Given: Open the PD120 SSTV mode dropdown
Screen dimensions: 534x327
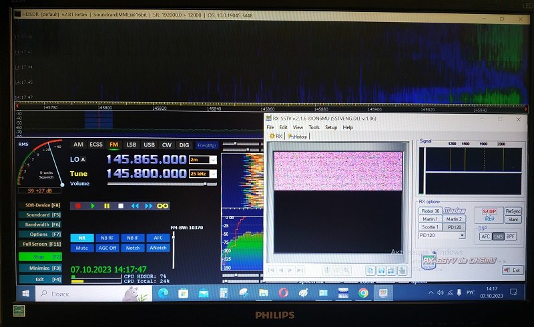Looking at the screenshot, I should [462, 235].
